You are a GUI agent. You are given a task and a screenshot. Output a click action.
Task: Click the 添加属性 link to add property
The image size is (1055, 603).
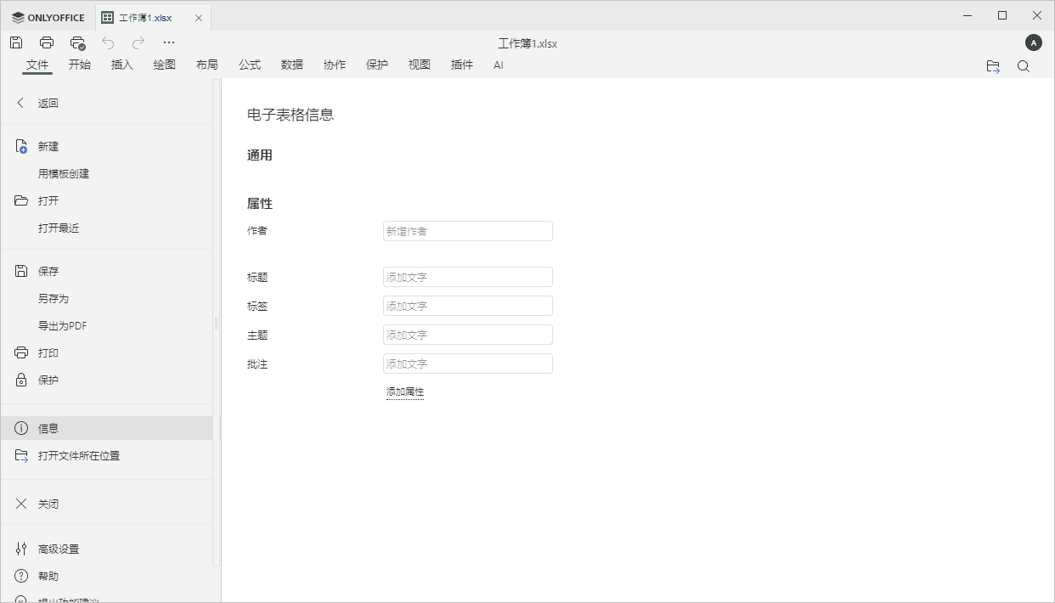coord(405,392)
